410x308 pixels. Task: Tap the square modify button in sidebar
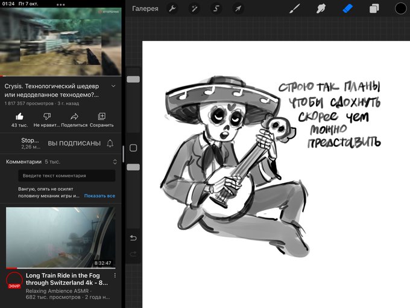pos(133,148)
